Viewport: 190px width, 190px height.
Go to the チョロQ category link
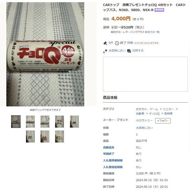tap(154, 114)
